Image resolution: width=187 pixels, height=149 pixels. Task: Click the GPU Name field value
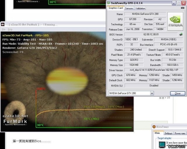(x=145, y=14)
